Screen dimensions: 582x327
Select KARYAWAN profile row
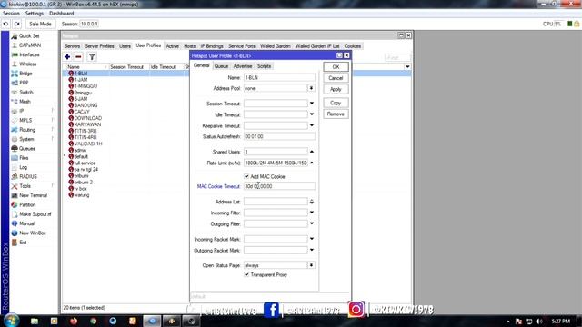[x=87, y=124]
